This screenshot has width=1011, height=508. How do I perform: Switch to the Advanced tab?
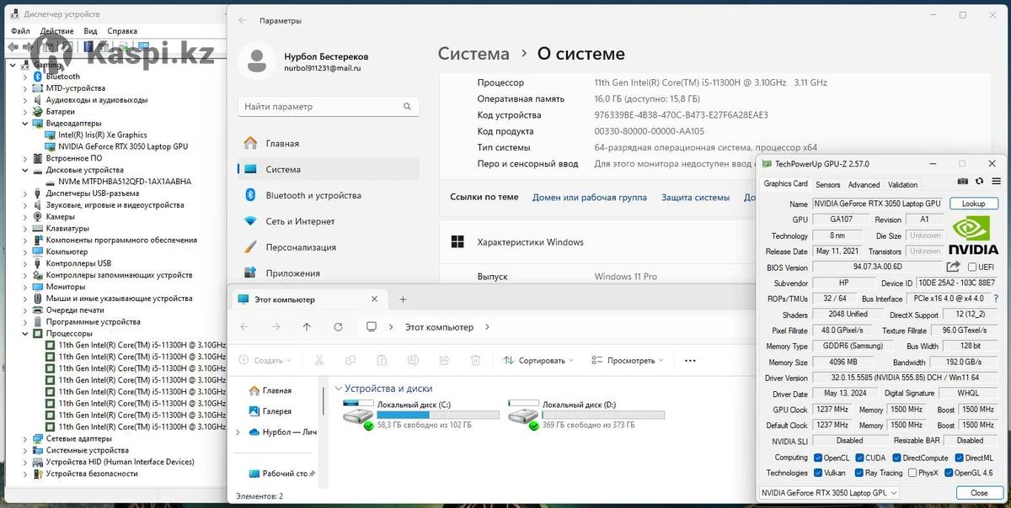(x=864, y=185)
